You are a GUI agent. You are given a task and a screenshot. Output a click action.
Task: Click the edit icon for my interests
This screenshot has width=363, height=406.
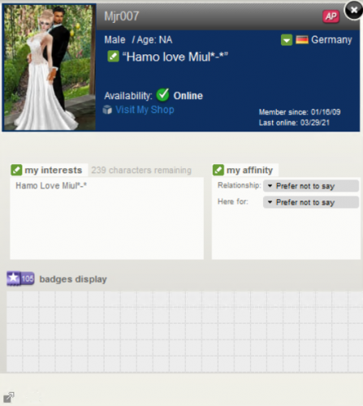[16, 170]
